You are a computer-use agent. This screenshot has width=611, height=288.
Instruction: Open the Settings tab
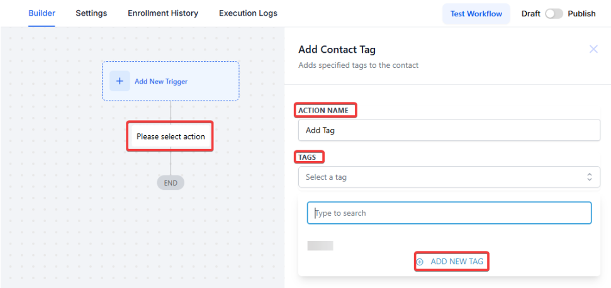91,13
